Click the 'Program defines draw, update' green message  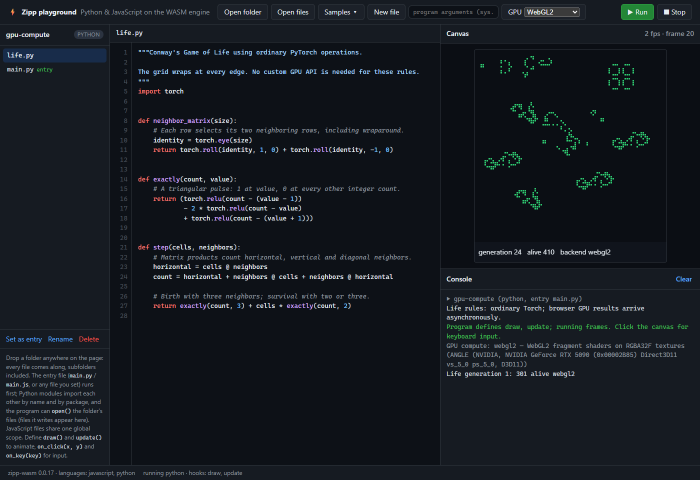567,331
